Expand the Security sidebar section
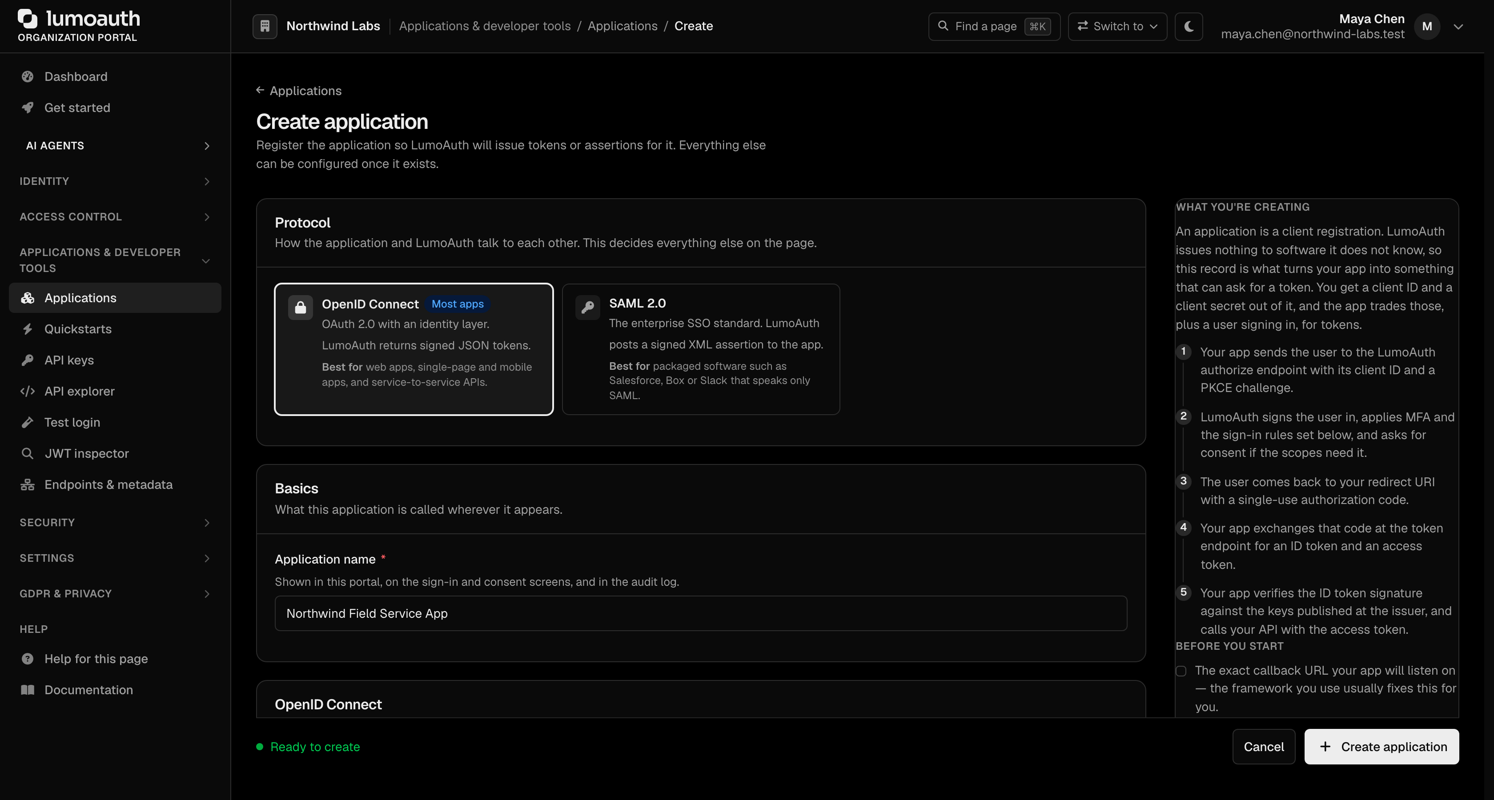 115,523
